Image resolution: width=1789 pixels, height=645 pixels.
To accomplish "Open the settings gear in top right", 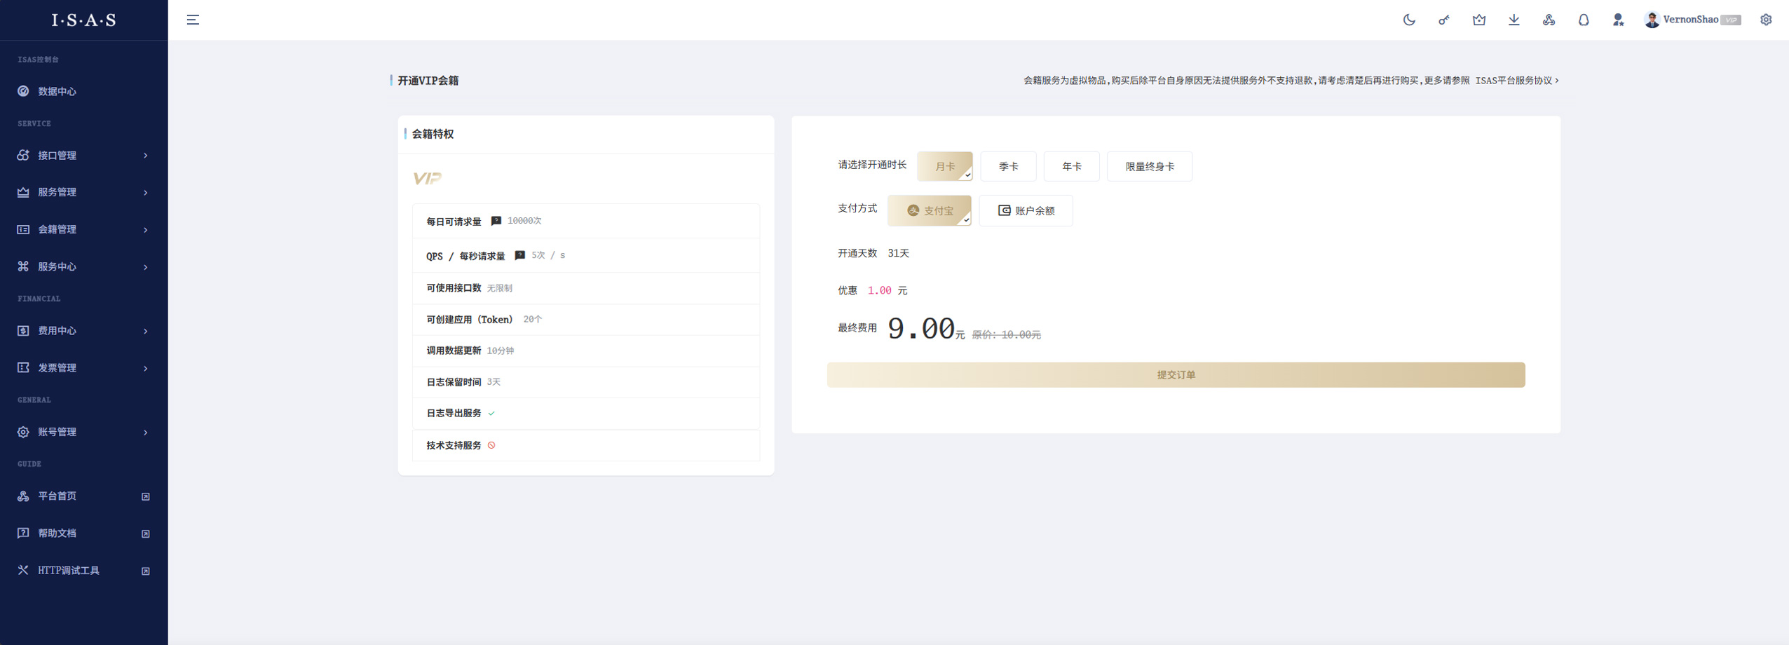I will click(x=1765, y=20).
